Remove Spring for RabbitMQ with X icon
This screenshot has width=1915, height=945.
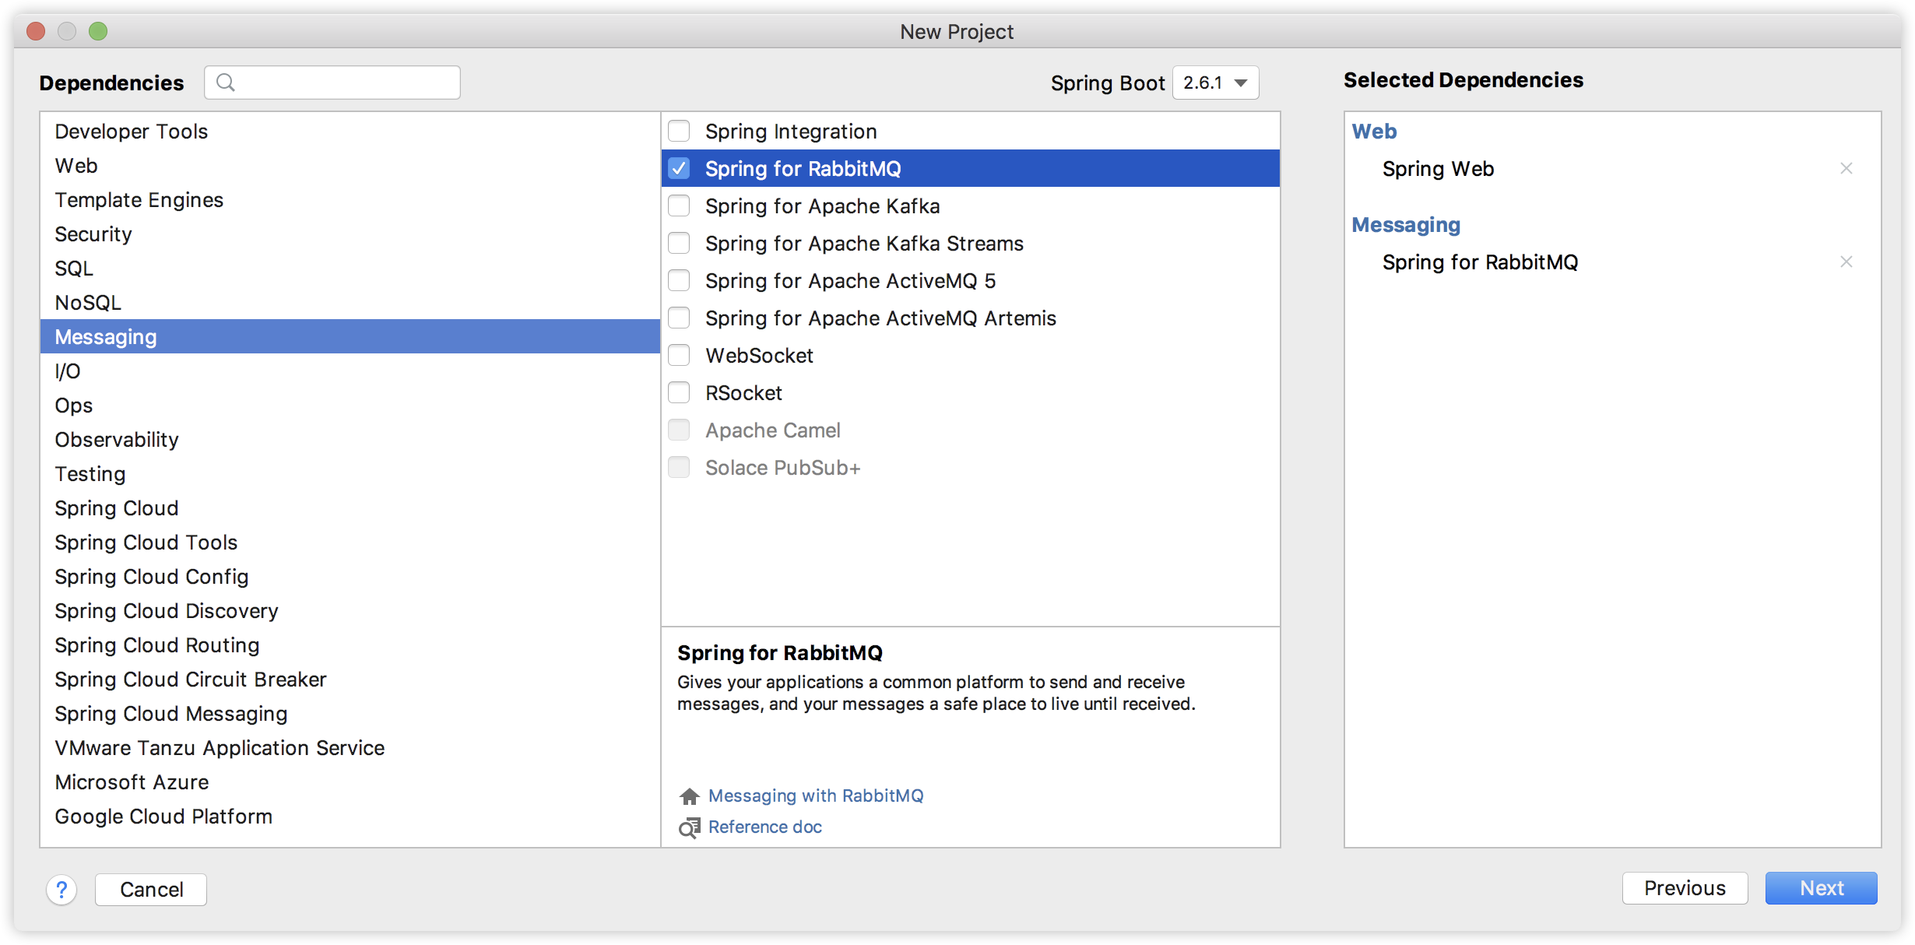point(1846,262)
